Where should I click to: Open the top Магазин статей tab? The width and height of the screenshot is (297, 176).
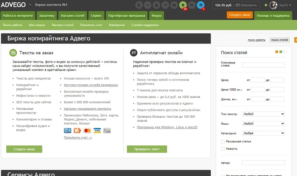click(x=72, y=16)
